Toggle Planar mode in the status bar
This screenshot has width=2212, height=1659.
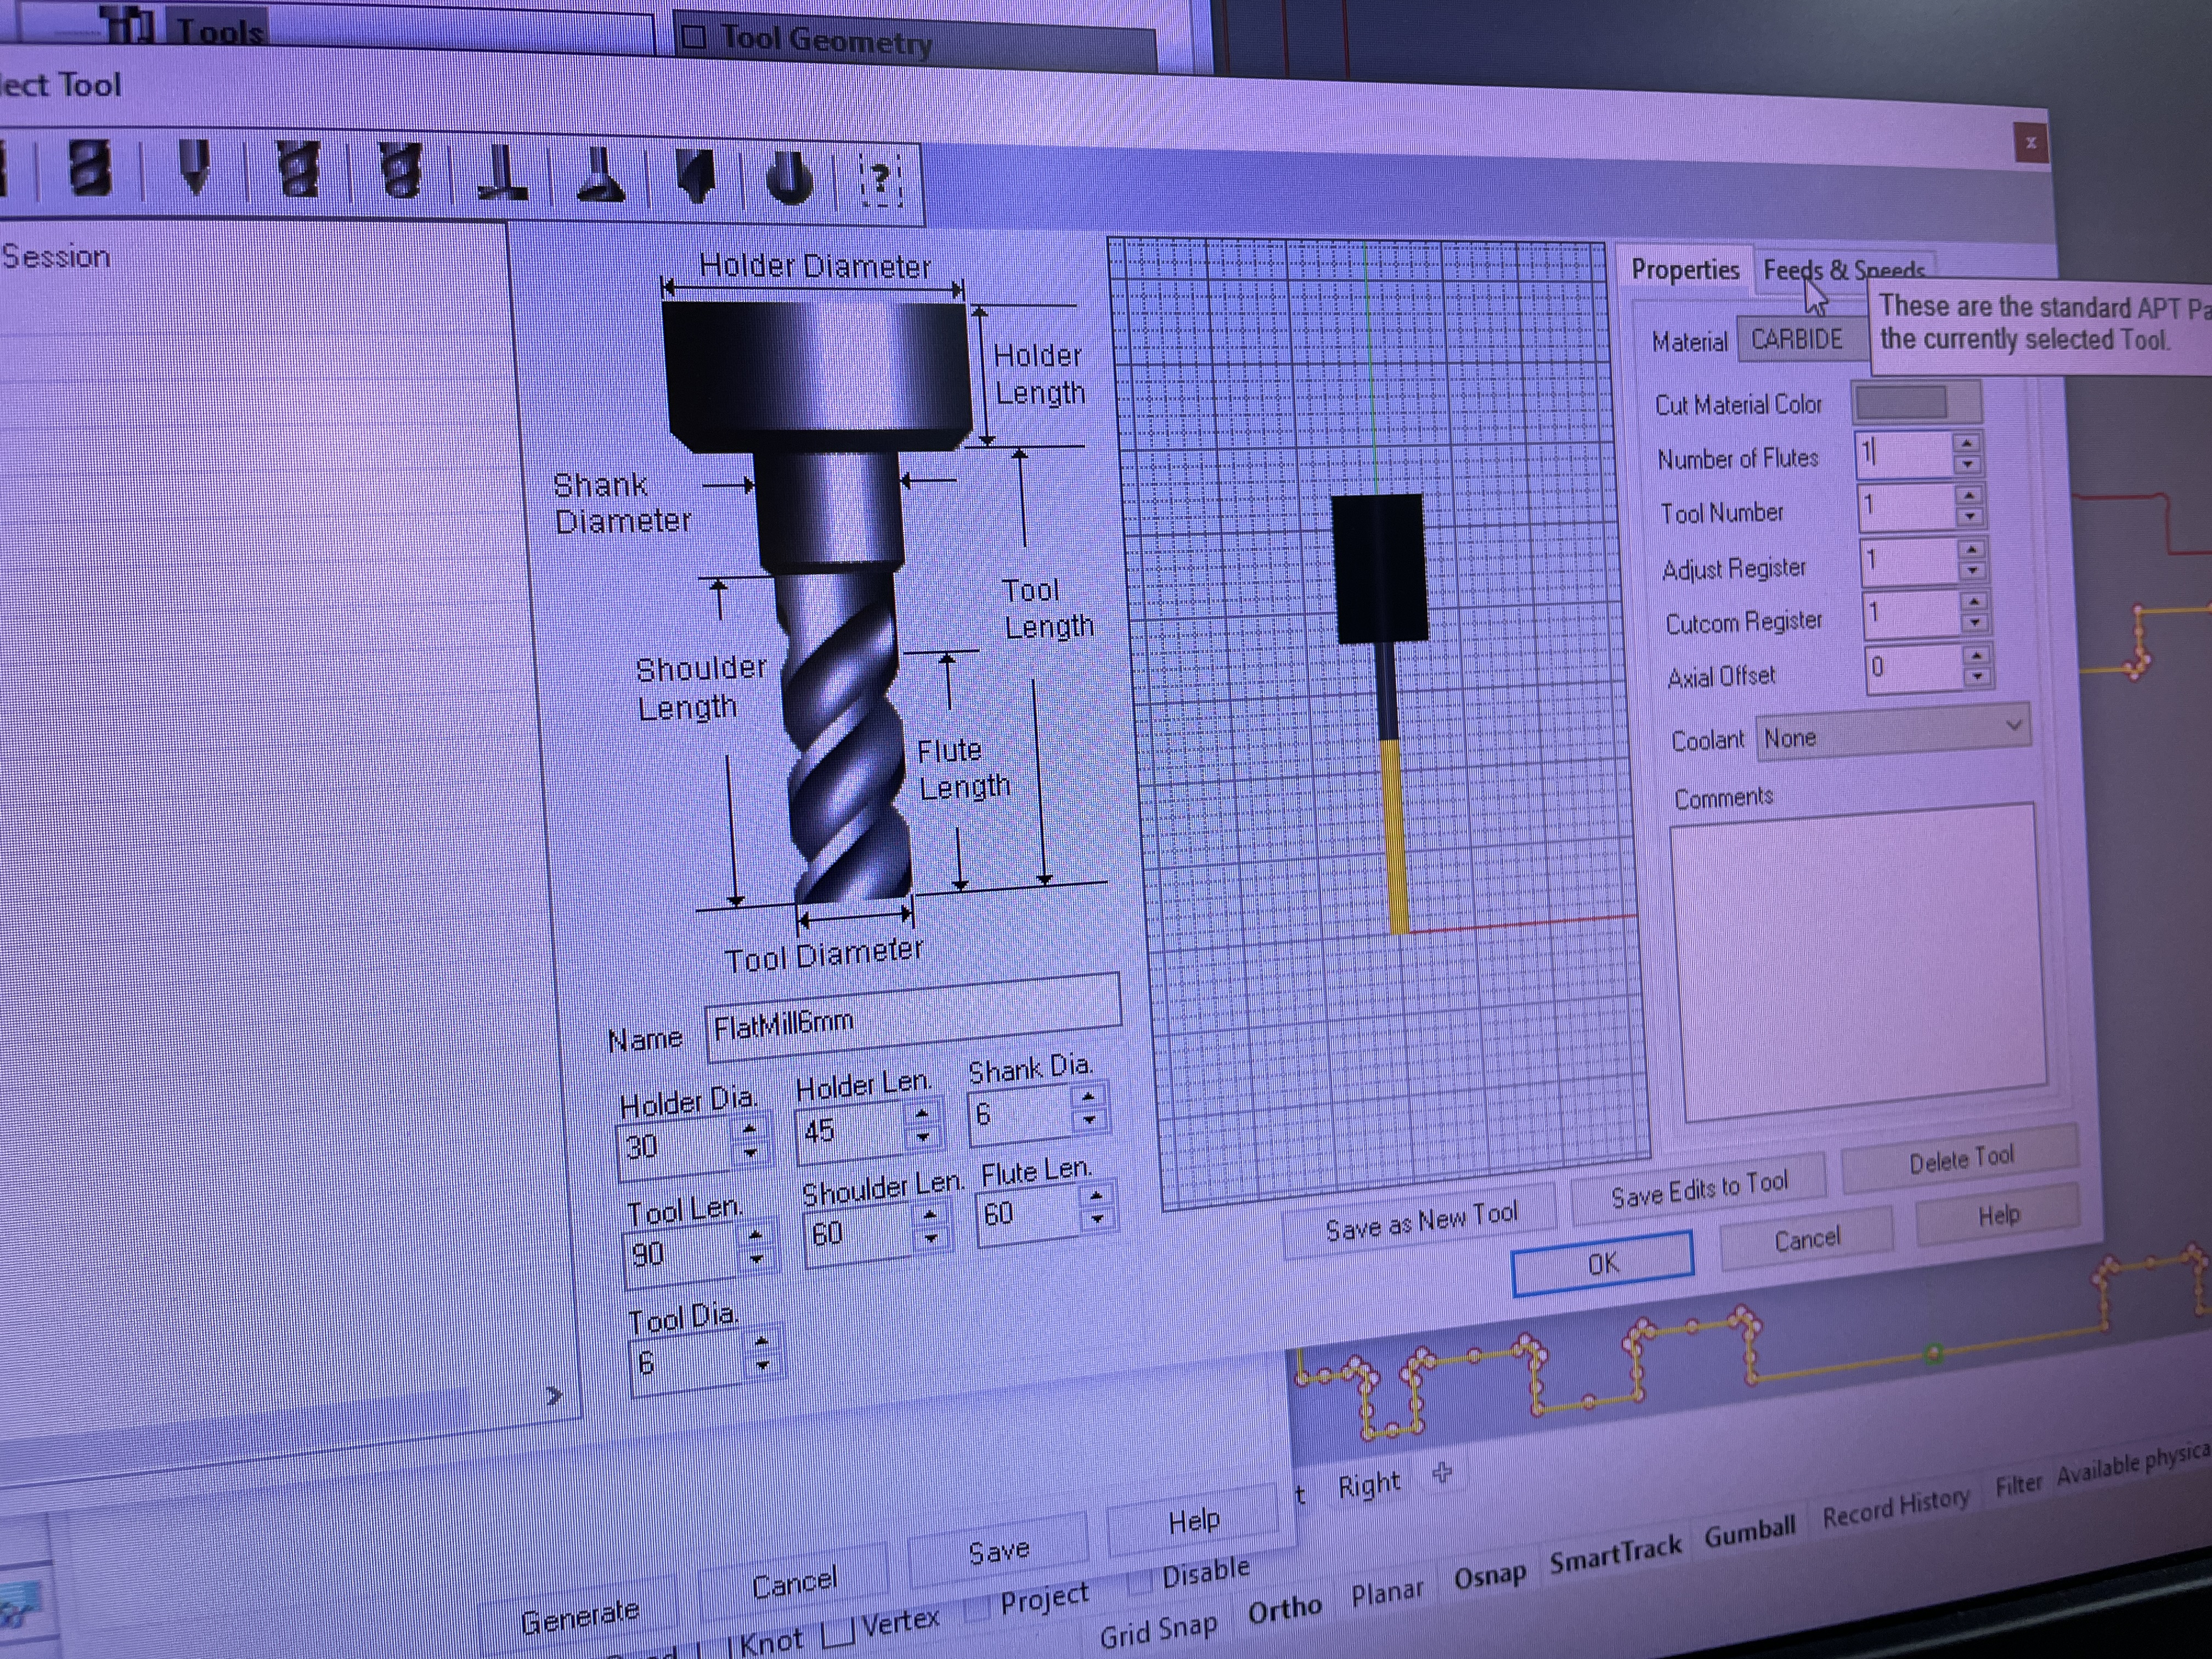pyautogui.click(x=1387, y=1592)
